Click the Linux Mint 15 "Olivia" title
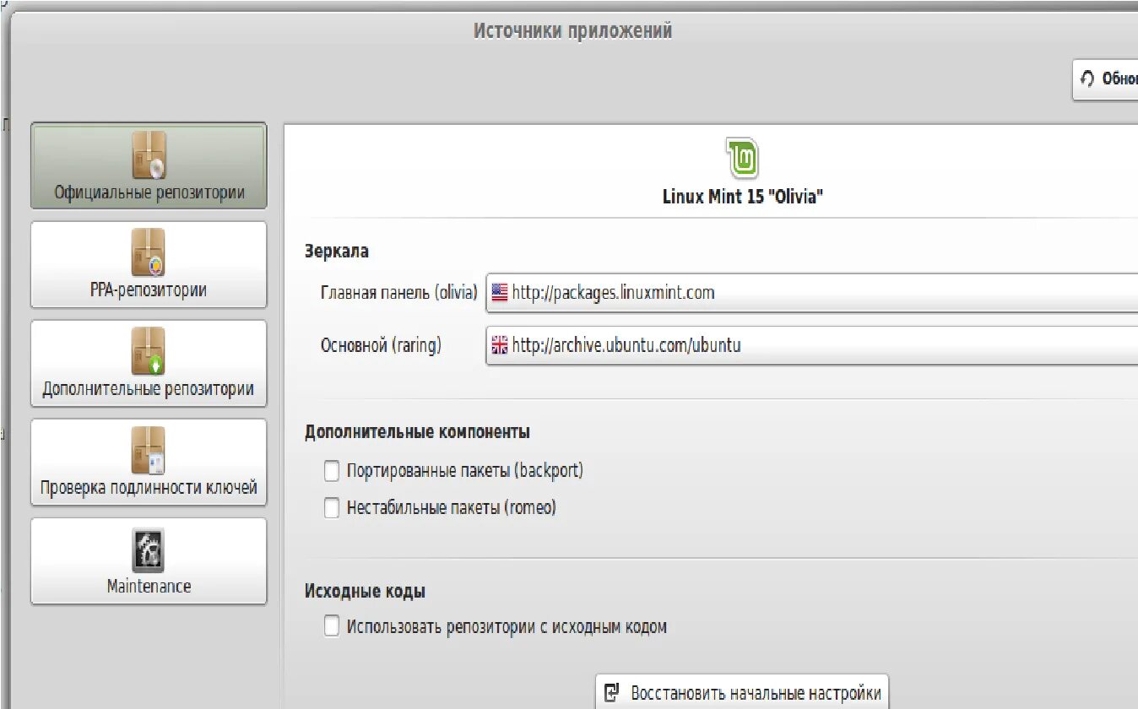Image resolution: width=1138 pixels, height=709 pixels. pyautogui.click(x=742, y=198)
